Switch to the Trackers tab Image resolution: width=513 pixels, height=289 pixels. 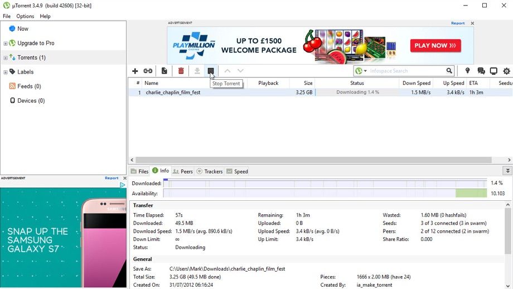click(x=210, y=171)
